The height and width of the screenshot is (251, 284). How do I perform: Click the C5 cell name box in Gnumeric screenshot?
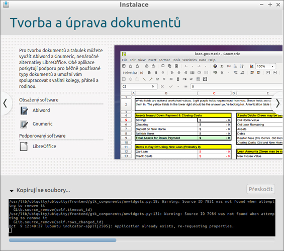(x=139, y=86)
